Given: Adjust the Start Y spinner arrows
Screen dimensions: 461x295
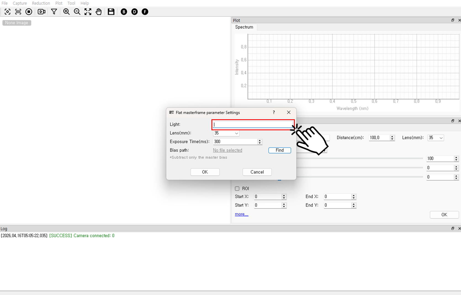Looking at the screenshot, I should point(284,205).
